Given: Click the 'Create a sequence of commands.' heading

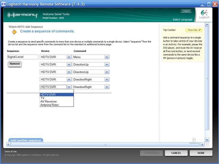Looking at the screenshot, I should pos(47,31).
